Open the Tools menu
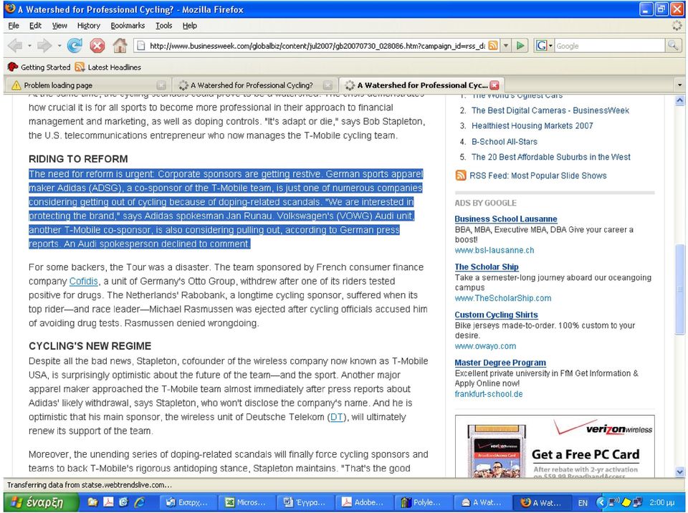Screen dimensions: 688x513 [163, 26]
